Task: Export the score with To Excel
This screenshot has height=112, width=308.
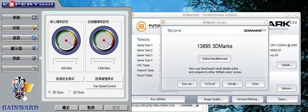Action: click(210, 84)
